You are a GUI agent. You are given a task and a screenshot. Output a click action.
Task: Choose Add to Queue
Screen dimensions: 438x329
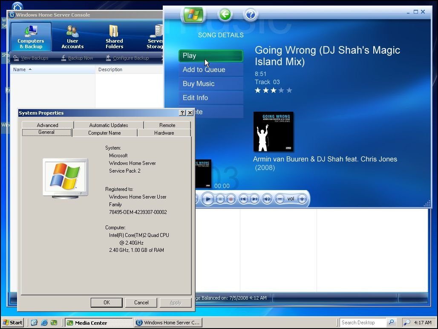[x=210, y=69]
